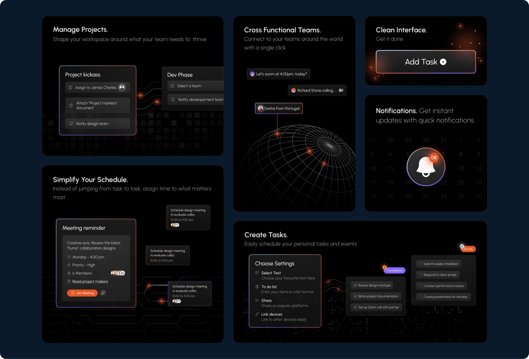Viewport: 529px width, 359px height.
Task: Uncheck Write product documentation
Action: (355, 296)
